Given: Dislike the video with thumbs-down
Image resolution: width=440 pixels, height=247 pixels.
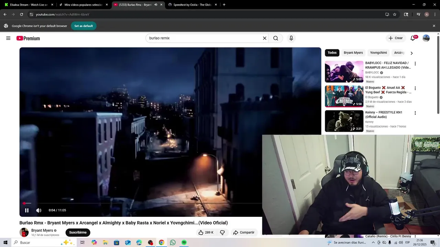Looking at the screenshot, I should pyautogui.click(x=222, y=232).
